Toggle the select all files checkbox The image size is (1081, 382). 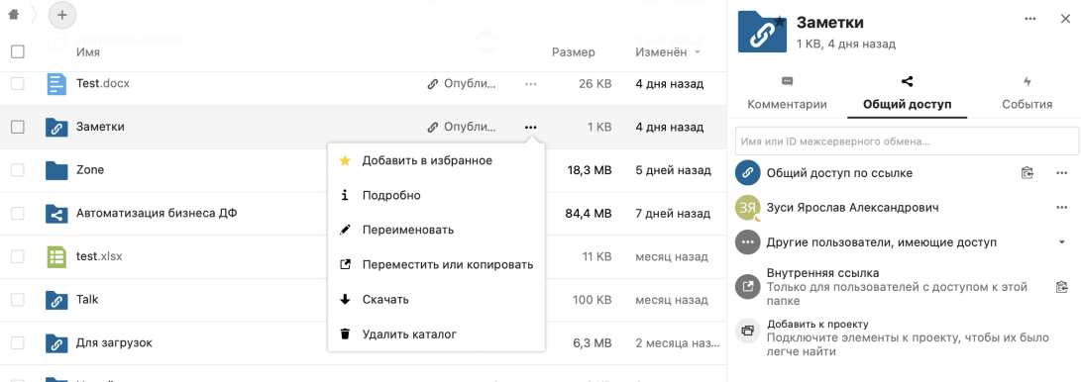click(18, 51)
